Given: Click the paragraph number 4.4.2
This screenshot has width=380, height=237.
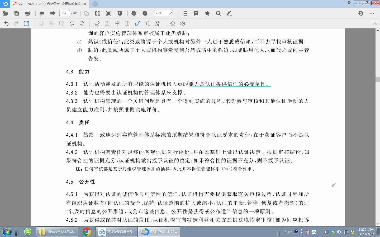Looking at the screenshot, I should [72, 152].
